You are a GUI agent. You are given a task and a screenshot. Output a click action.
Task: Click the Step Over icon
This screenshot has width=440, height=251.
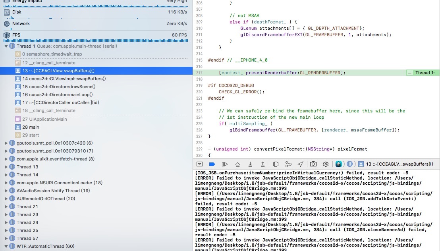pyautogui.click(x=238, y=164)
